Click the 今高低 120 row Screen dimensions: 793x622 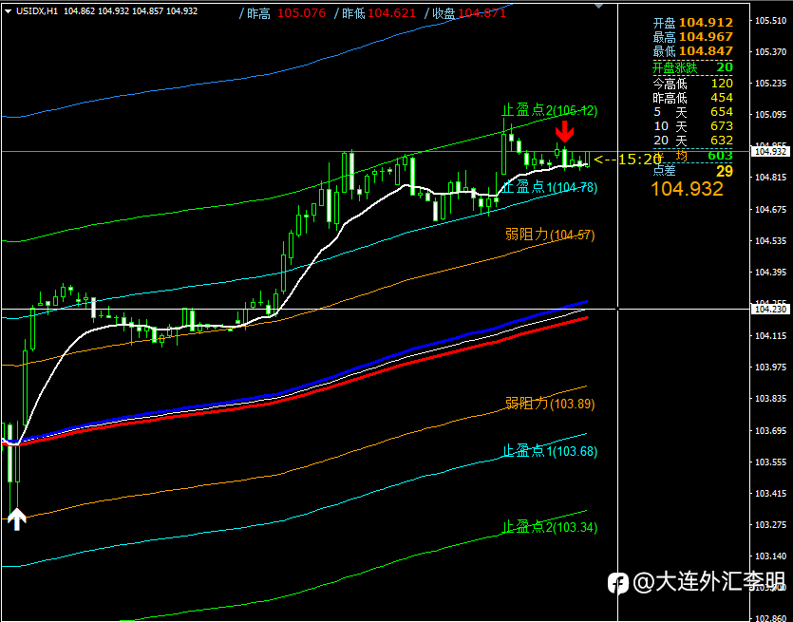692,84
